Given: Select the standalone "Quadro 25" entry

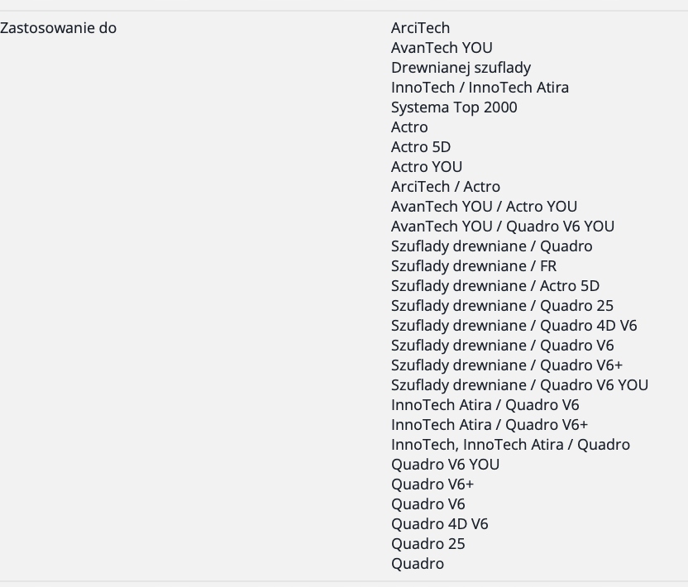Looking at the screenshot, I should point(428,544).
